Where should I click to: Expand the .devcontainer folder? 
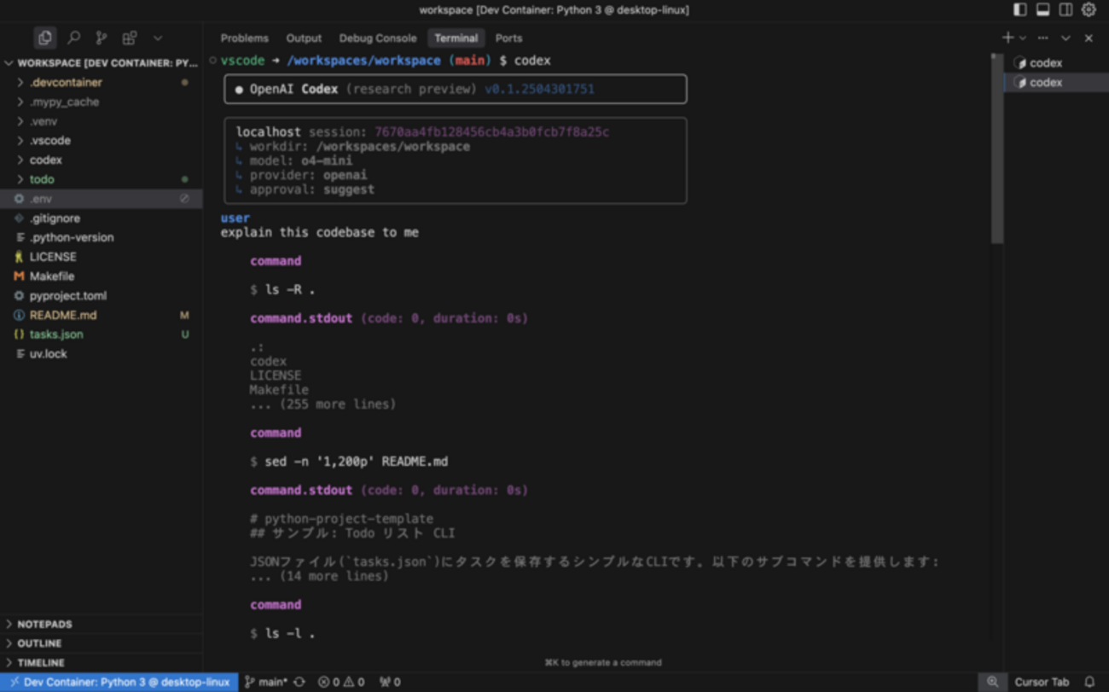click(102, 82)
